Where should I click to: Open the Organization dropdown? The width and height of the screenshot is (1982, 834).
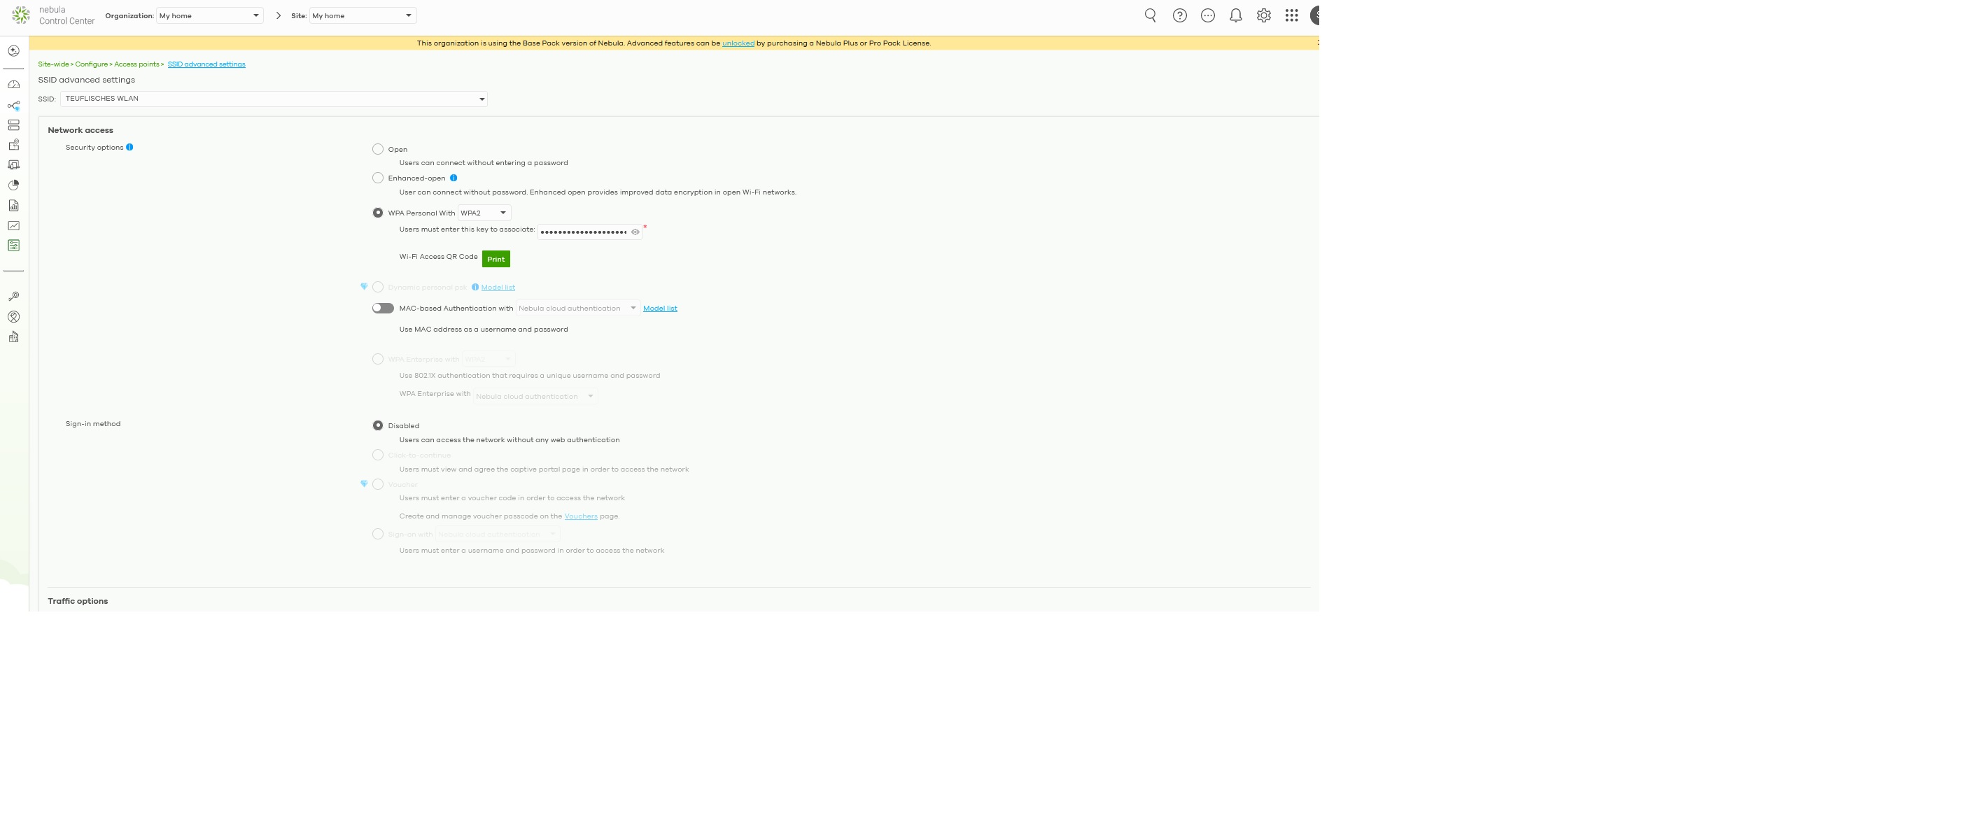click(x=209, y=15)
